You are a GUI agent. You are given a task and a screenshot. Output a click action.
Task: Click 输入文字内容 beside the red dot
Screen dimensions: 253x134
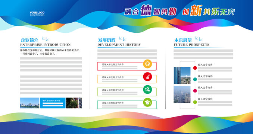point(205,65)
